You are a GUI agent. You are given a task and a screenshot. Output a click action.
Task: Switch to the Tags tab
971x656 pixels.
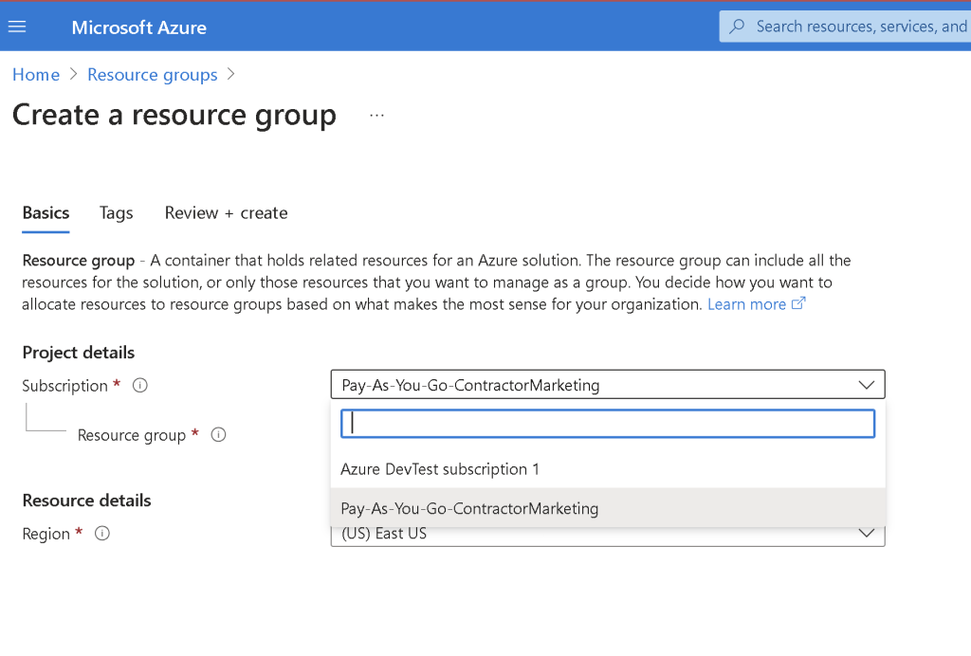[x=117, y=213]
